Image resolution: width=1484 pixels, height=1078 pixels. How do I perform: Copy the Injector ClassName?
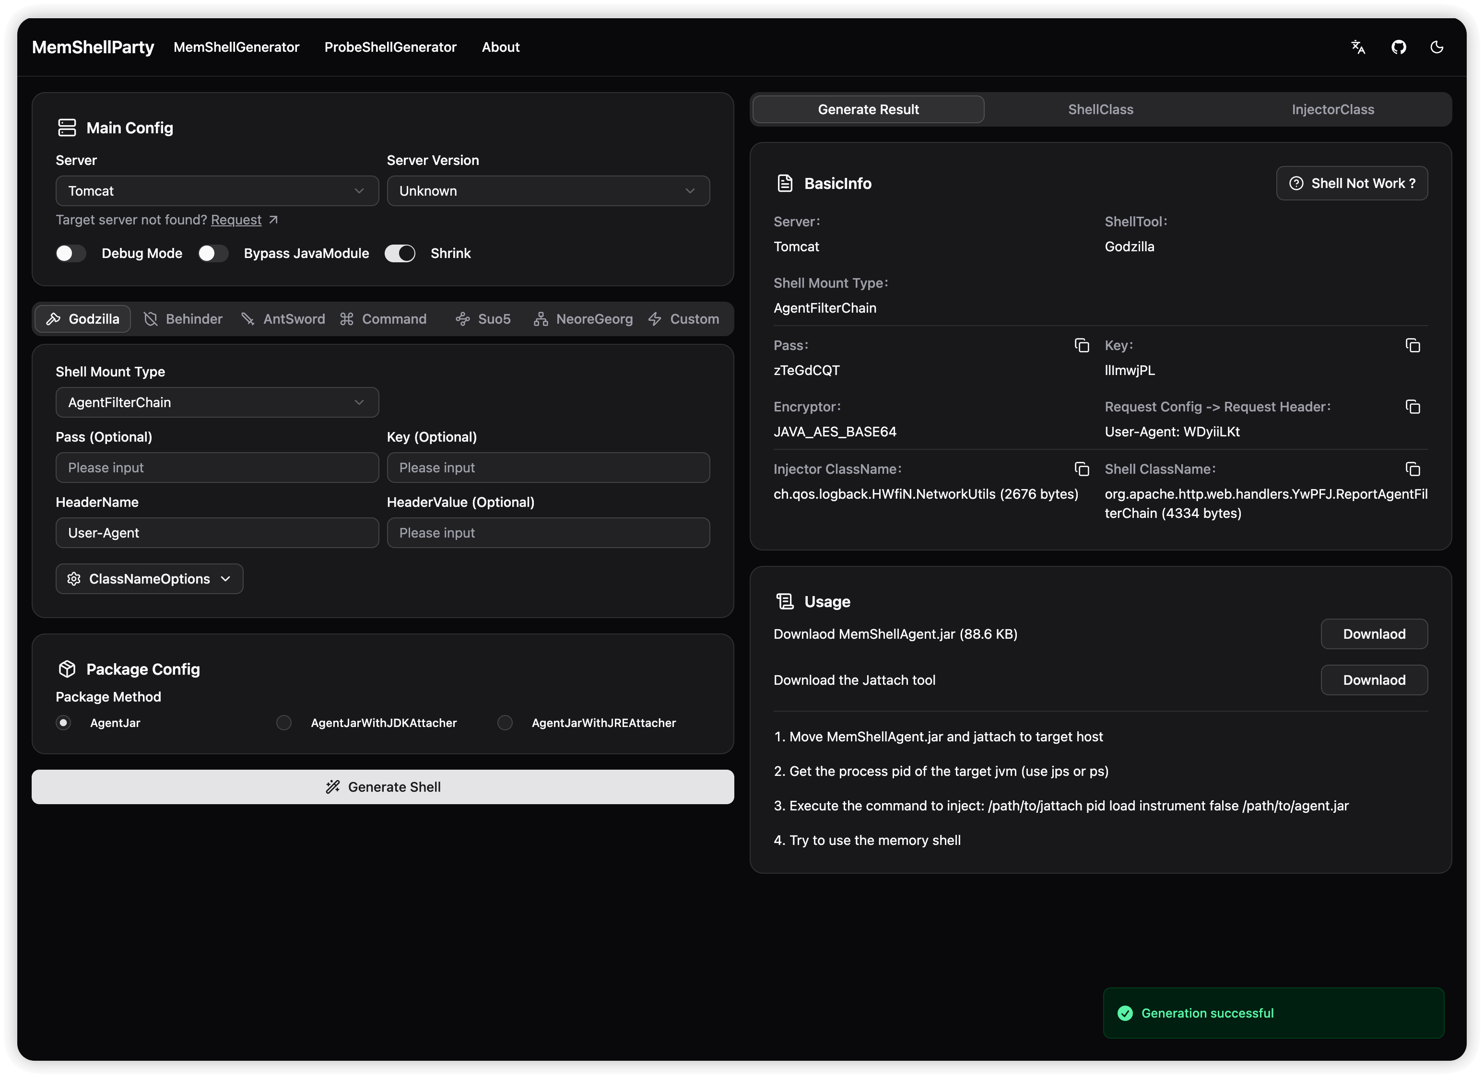[x=1082, y=469]
